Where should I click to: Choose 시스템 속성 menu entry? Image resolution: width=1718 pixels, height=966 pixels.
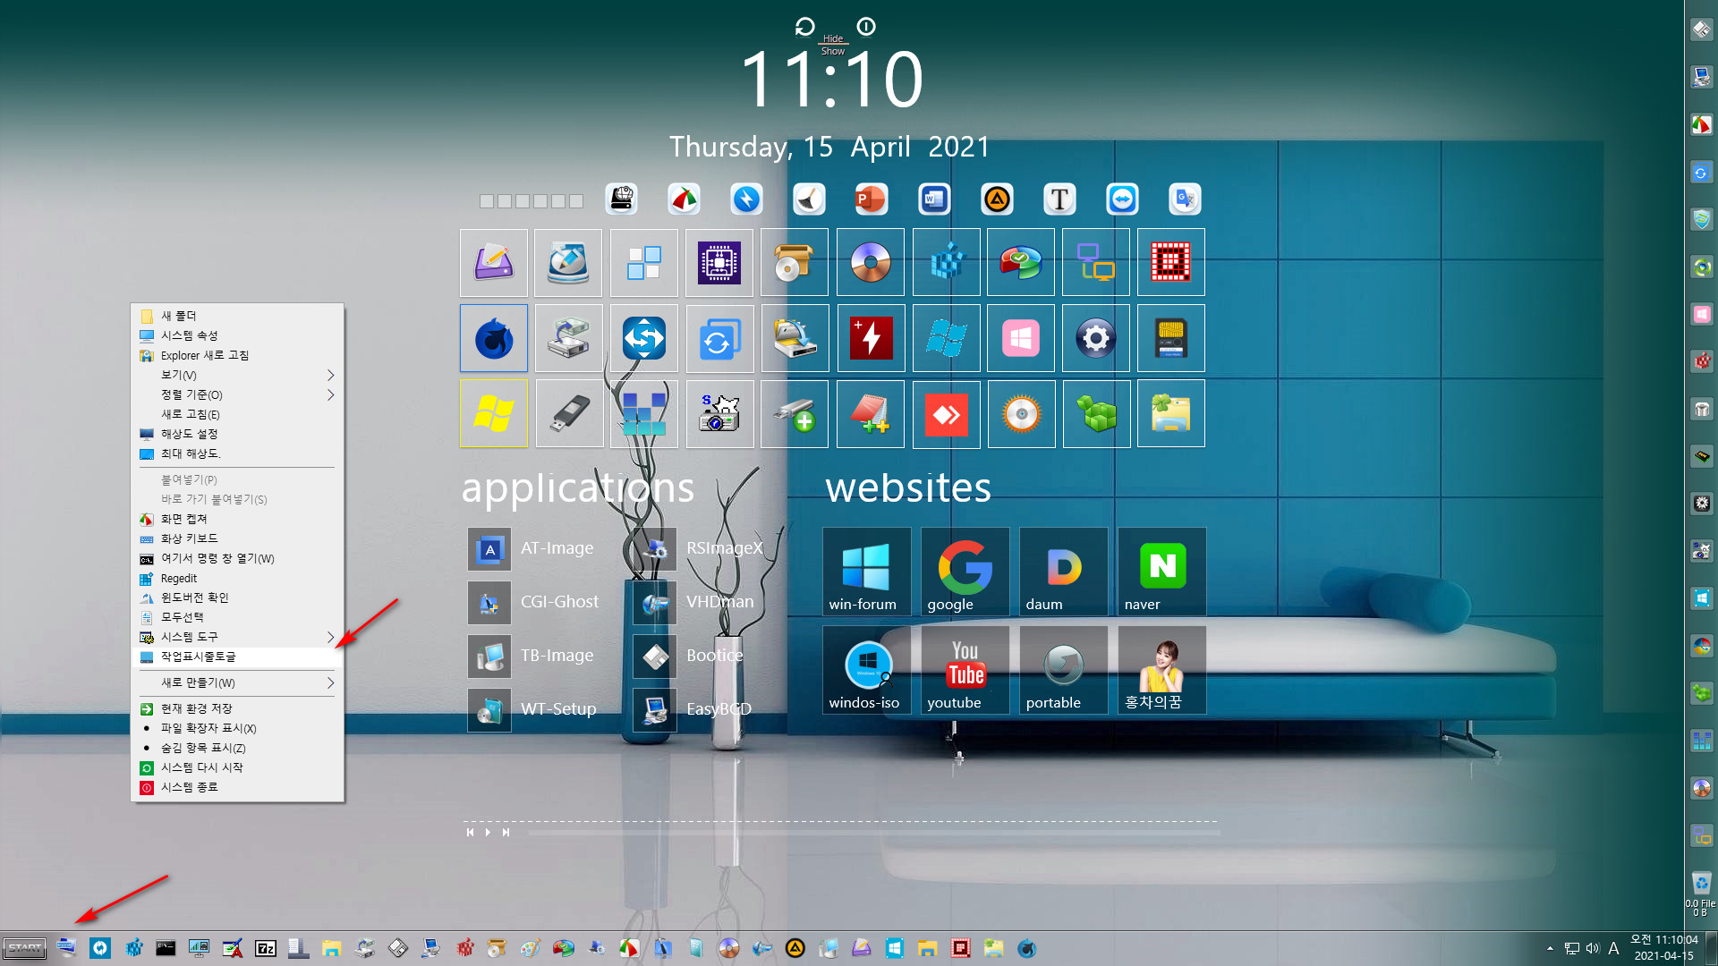(237, 335)
